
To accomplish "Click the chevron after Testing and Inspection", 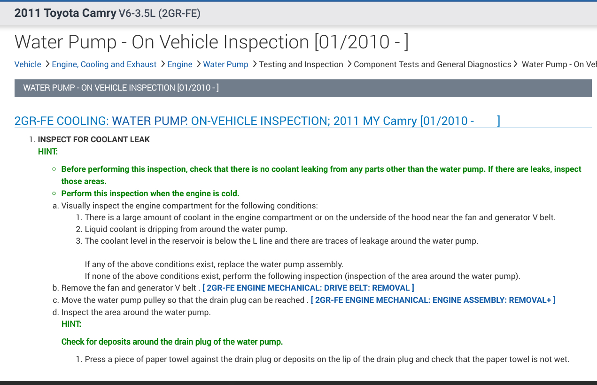I will point(349,64).
